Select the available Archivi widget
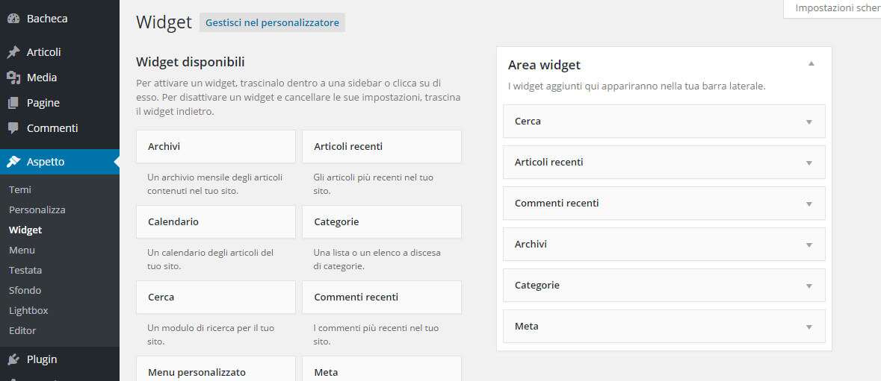Viewport: 881px width, 381px height. (216, 147)
